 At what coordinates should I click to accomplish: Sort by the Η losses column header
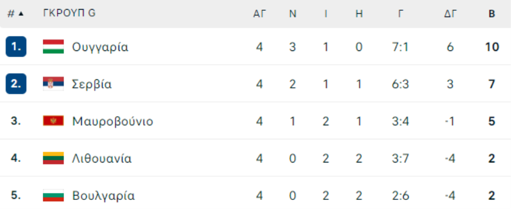(359, 14)
